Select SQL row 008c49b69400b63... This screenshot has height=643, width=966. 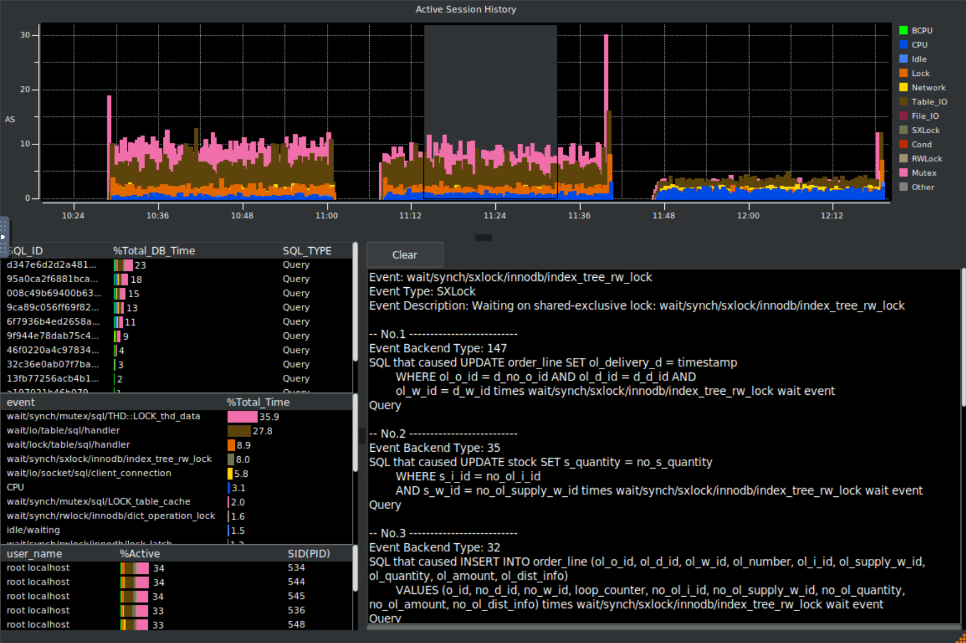click(x=176, y=293)
